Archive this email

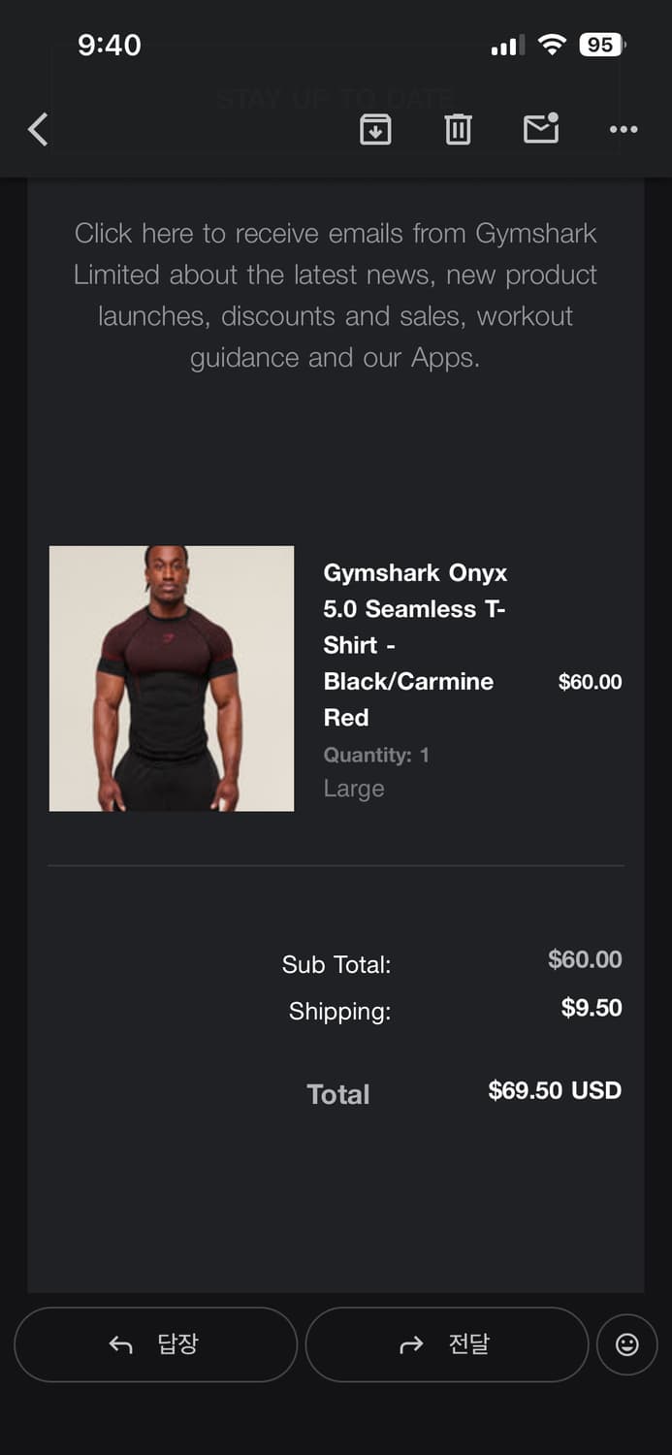pos(375,129)
